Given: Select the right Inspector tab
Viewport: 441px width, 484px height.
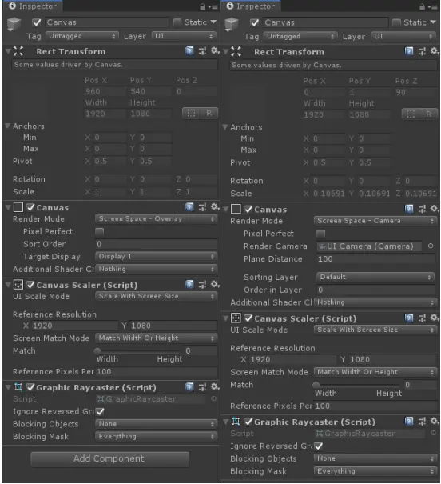Looking at the screenshot, I should 251,6.
